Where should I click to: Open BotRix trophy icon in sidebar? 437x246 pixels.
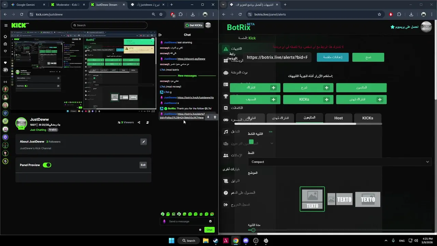click(x=226, y=96)
